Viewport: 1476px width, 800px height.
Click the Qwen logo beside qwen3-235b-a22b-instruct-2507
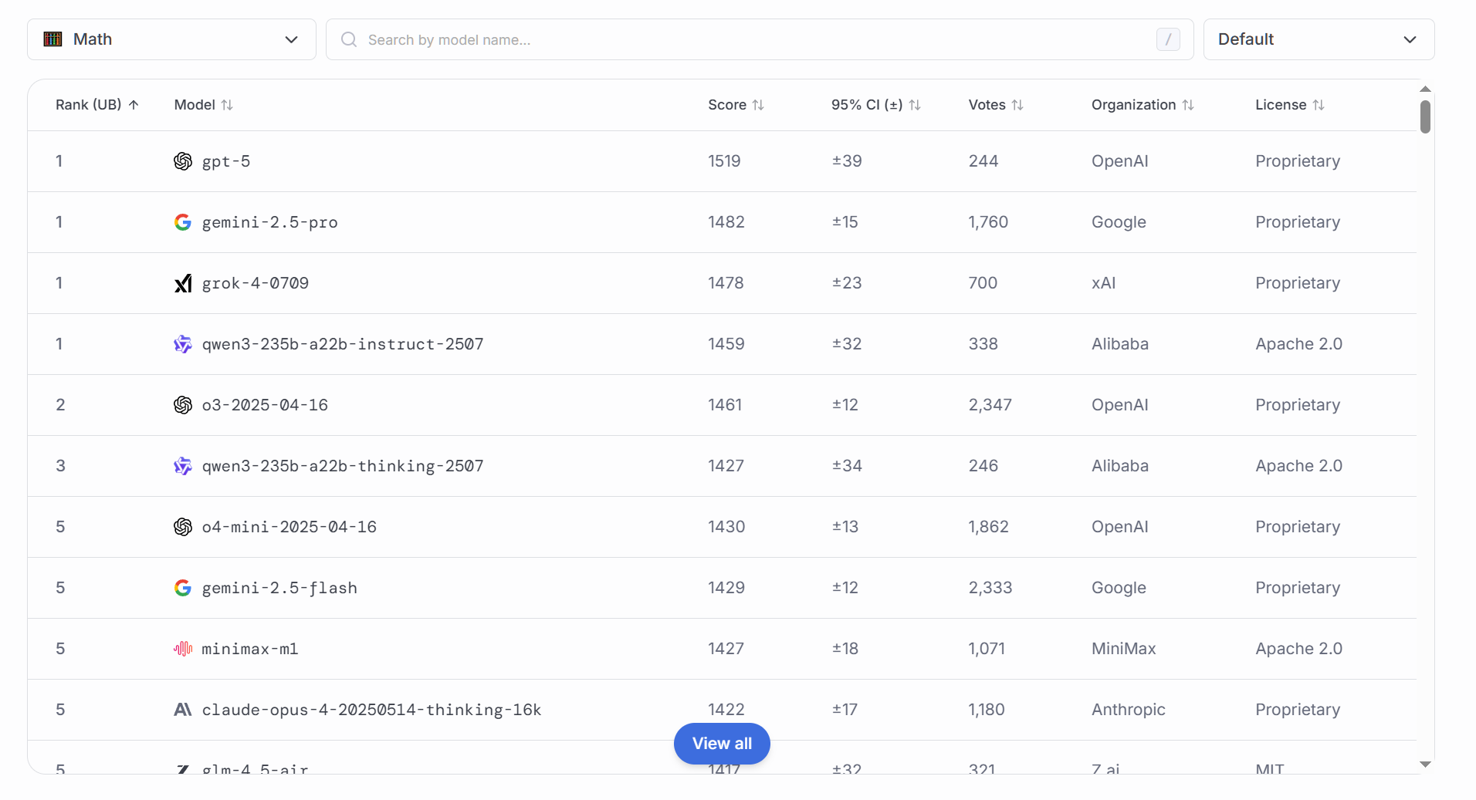coord(183,344)
